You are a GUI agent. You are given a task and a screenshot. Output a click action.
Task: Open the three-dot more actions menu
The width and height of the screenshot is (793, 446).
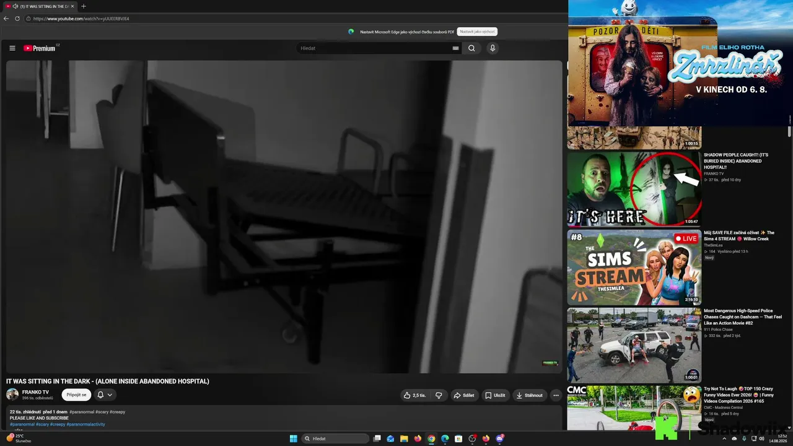[556, 395]
